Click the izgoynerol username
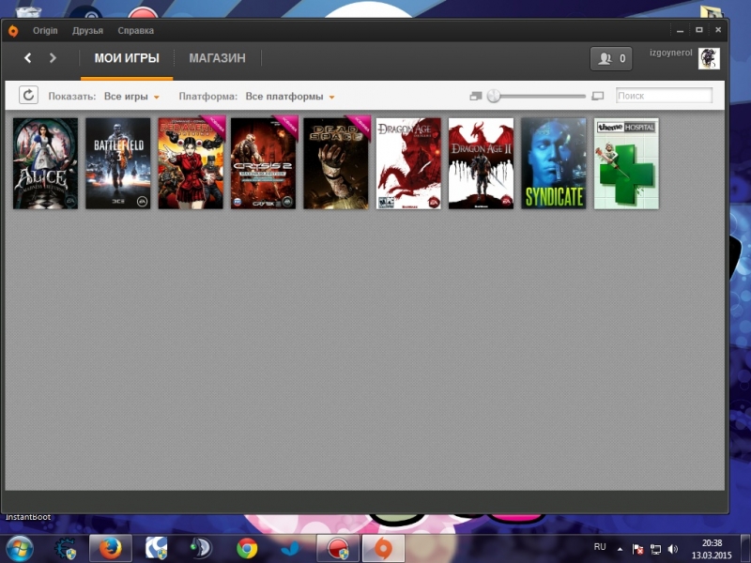The image size is (751, 563). 670,53
